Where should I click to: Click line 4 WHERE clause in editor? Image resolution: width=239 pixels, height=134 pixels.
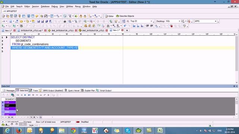[x=44, y=48]
